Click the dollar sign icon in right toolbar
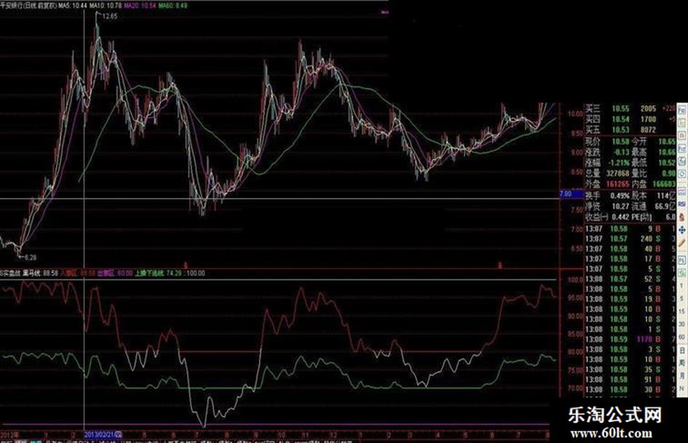Image resolution: width=688 pixels, height=443 pixels. 682,217
